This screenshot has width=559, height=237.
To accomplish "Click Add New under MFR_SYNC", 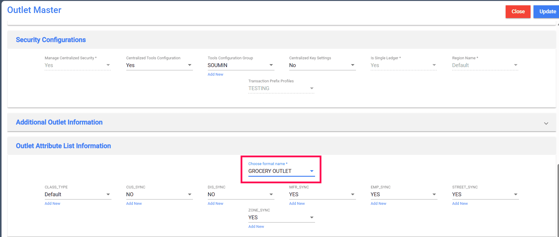I will coord(297,204).
